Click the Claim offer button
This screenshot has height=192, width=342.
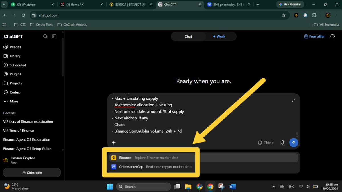(x=32, y=173)
